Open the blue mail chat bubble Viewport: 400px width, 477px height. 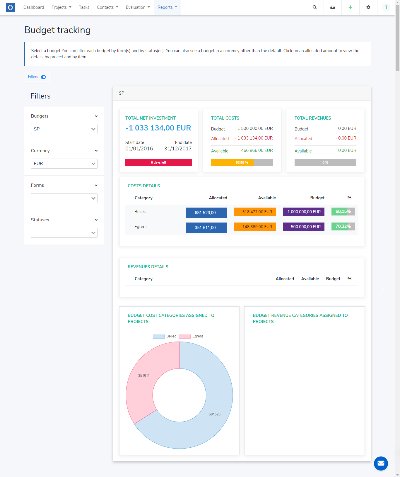tap(381, 463)
